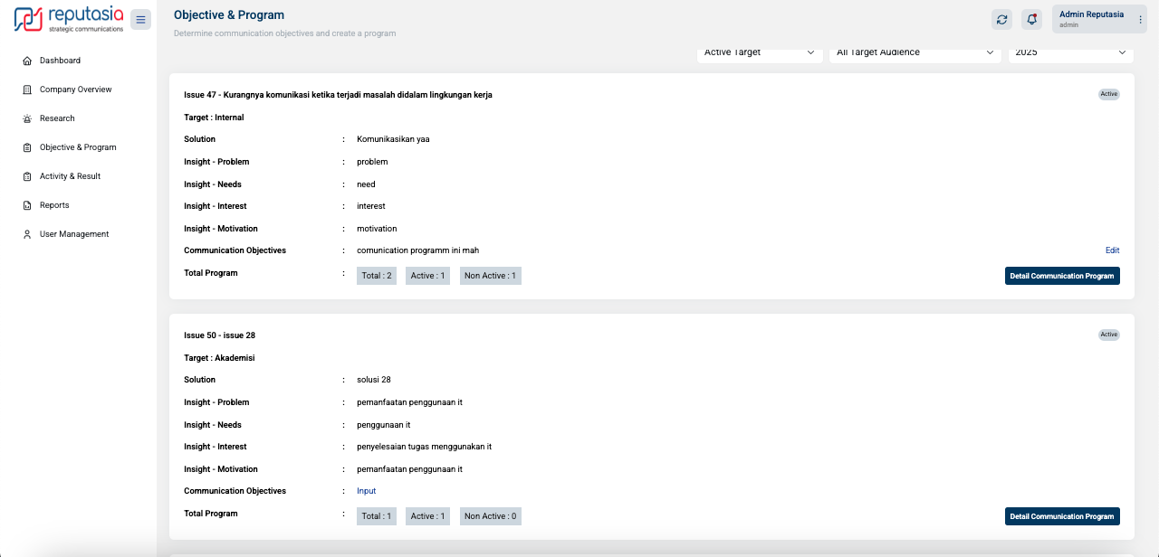Open the three-dot admin account menu

click(x=1140, y=19)
